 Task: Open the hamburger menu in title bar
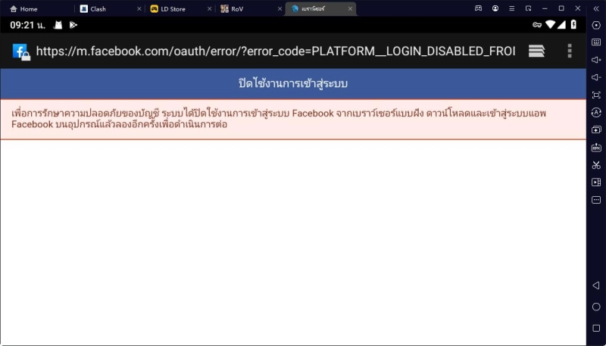pyautogui.click(x=512, y=8)
